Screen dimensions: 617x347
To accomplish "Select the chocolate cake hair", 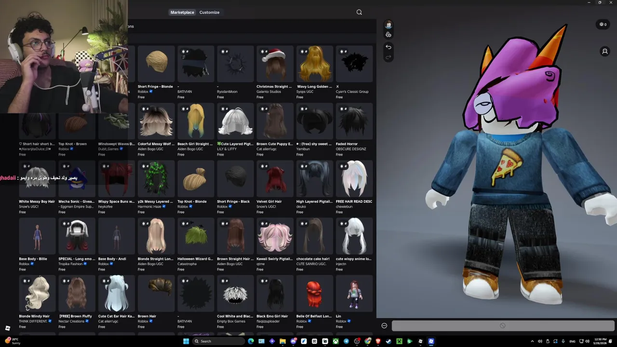I will tap(314, 236).
